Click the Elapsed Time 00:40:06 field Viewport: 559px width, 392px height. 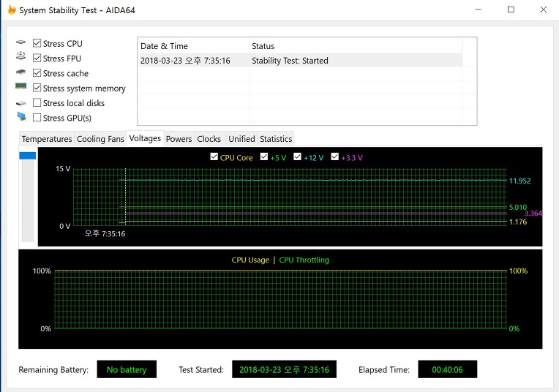tap(447, 369)
